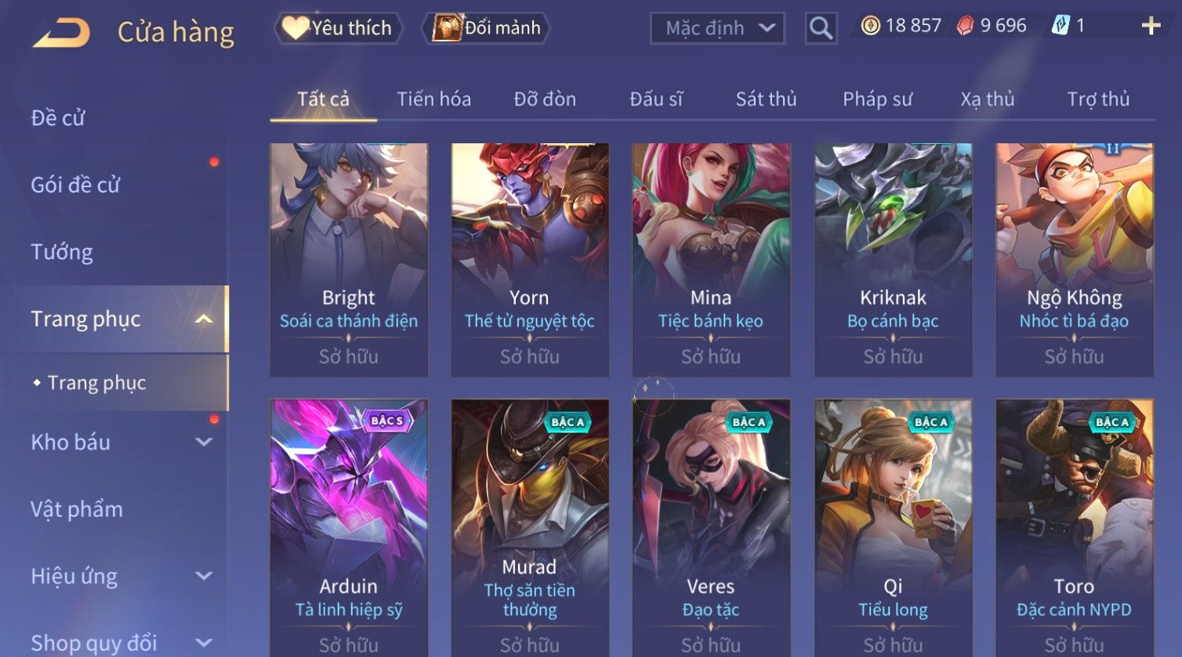Switch to the Pháp sư tab
This screenshot has height=657, width=1182.
(x=877, y=99)
